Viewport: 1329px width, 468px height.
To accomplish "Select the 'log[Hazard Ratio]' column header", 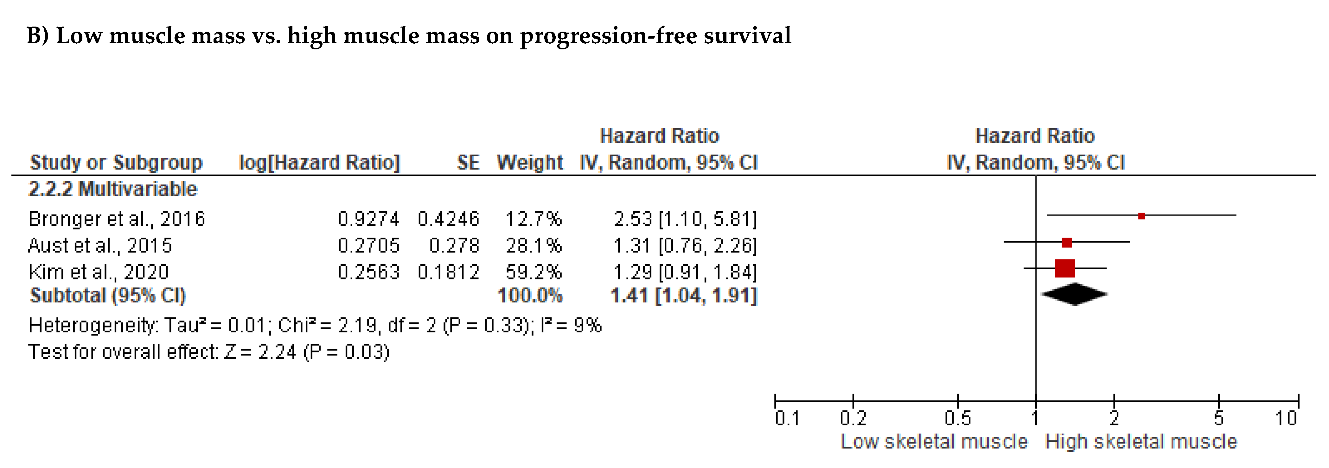I will coord(319,162).
